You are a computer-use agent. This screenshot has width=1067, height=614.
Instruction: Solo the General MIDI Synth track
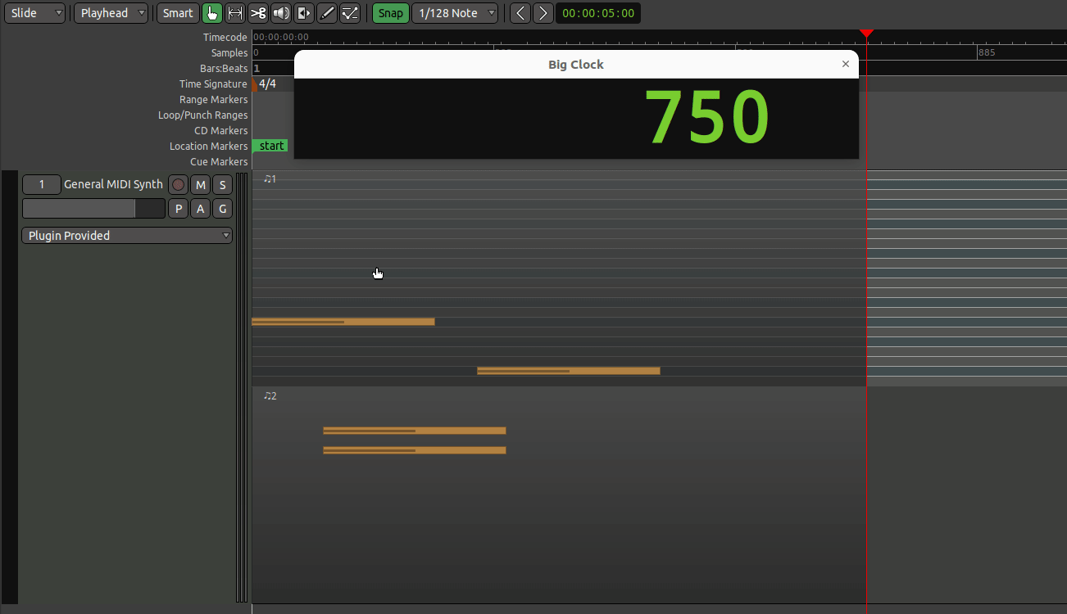coord(222,185)
